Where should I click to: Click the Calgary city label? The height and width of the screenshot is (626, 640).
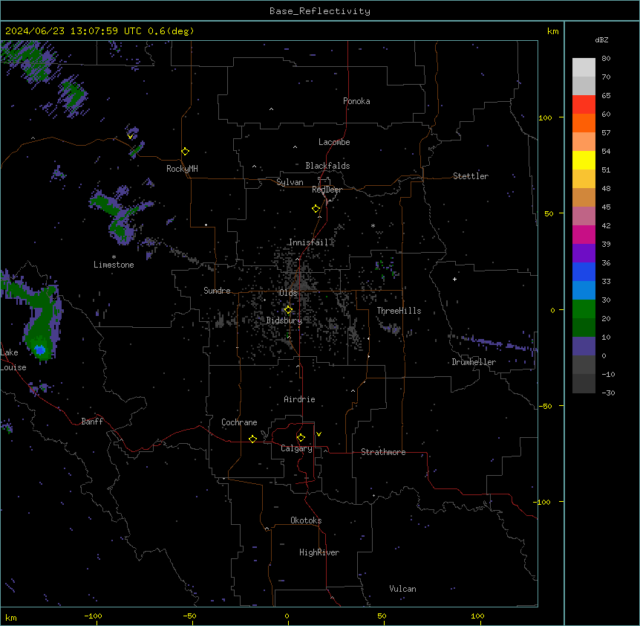[x=296, y=448]
